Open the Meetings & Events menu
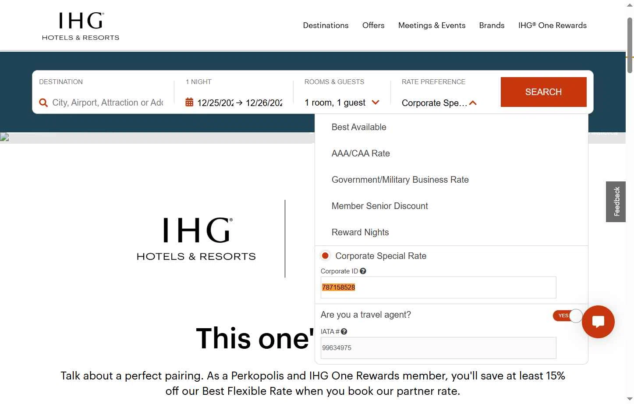Image resolution: width=634 pixels, height=404 pixels. point(432,25)
